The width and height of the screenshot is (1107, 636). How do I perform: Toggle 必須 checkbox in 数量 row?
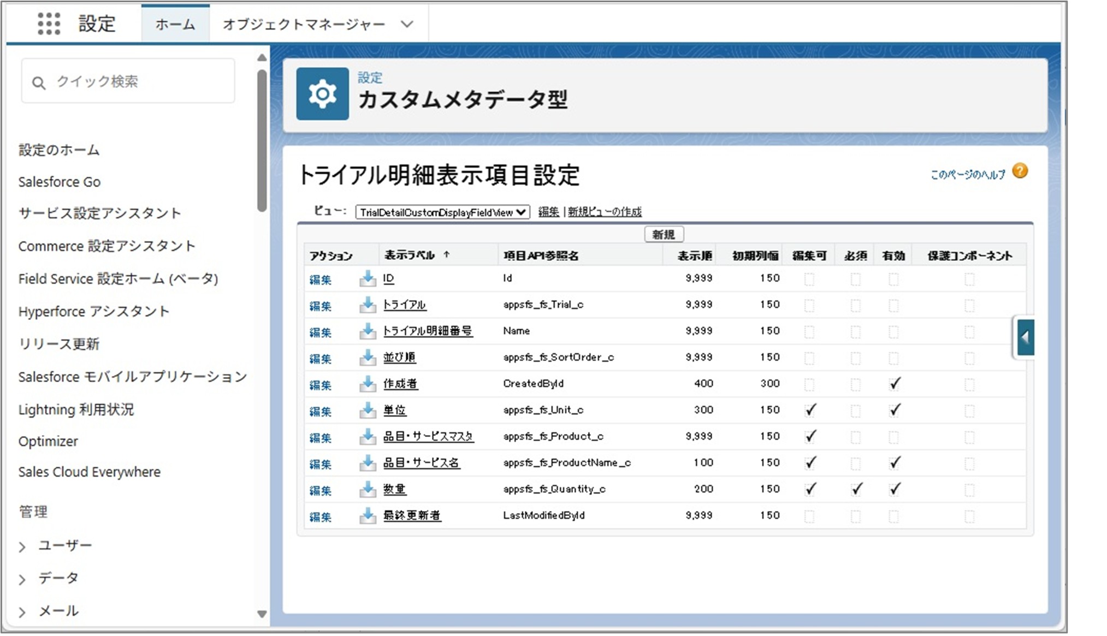click(856, 489)
